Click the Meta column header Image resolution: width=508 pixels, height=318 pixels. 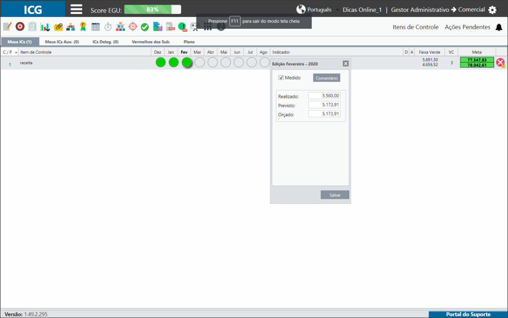[477, 52]
